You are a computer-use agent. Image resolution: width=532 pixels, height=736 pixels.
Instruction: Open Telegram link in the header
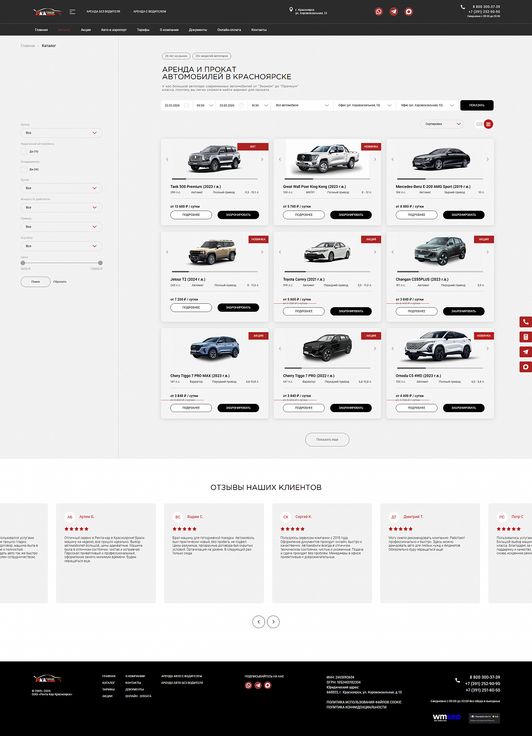394,11
